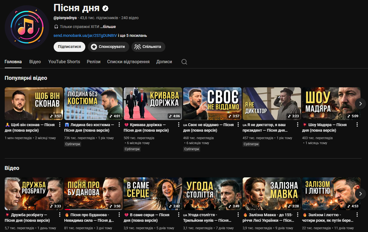Click the verified badge next to channel name
This screenshot has width=368, height=232.
(105, 8)
